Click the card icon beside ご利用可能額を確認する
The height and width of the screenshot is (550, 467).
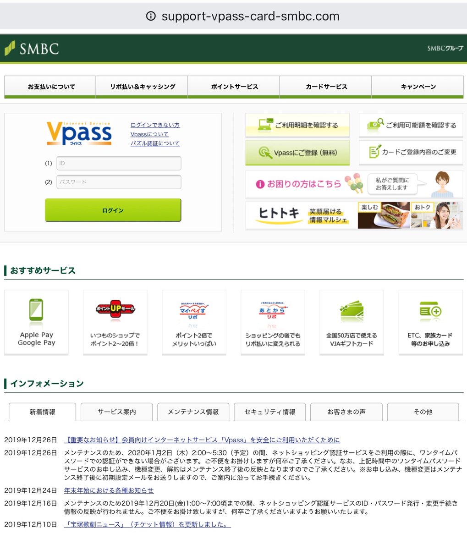[x=376, y=125]
